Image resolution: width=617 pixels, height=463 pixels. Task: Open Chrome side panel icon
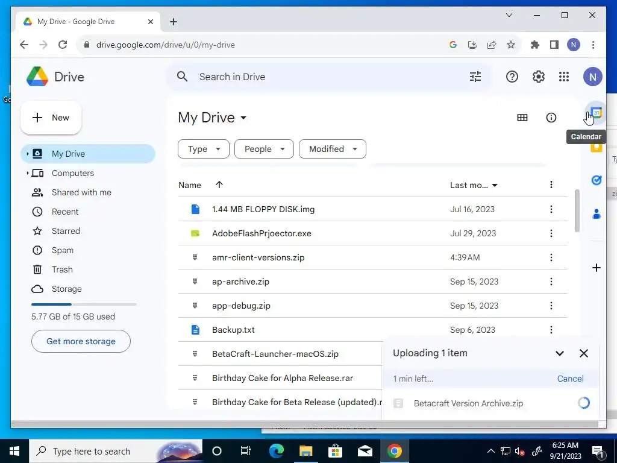554,45
